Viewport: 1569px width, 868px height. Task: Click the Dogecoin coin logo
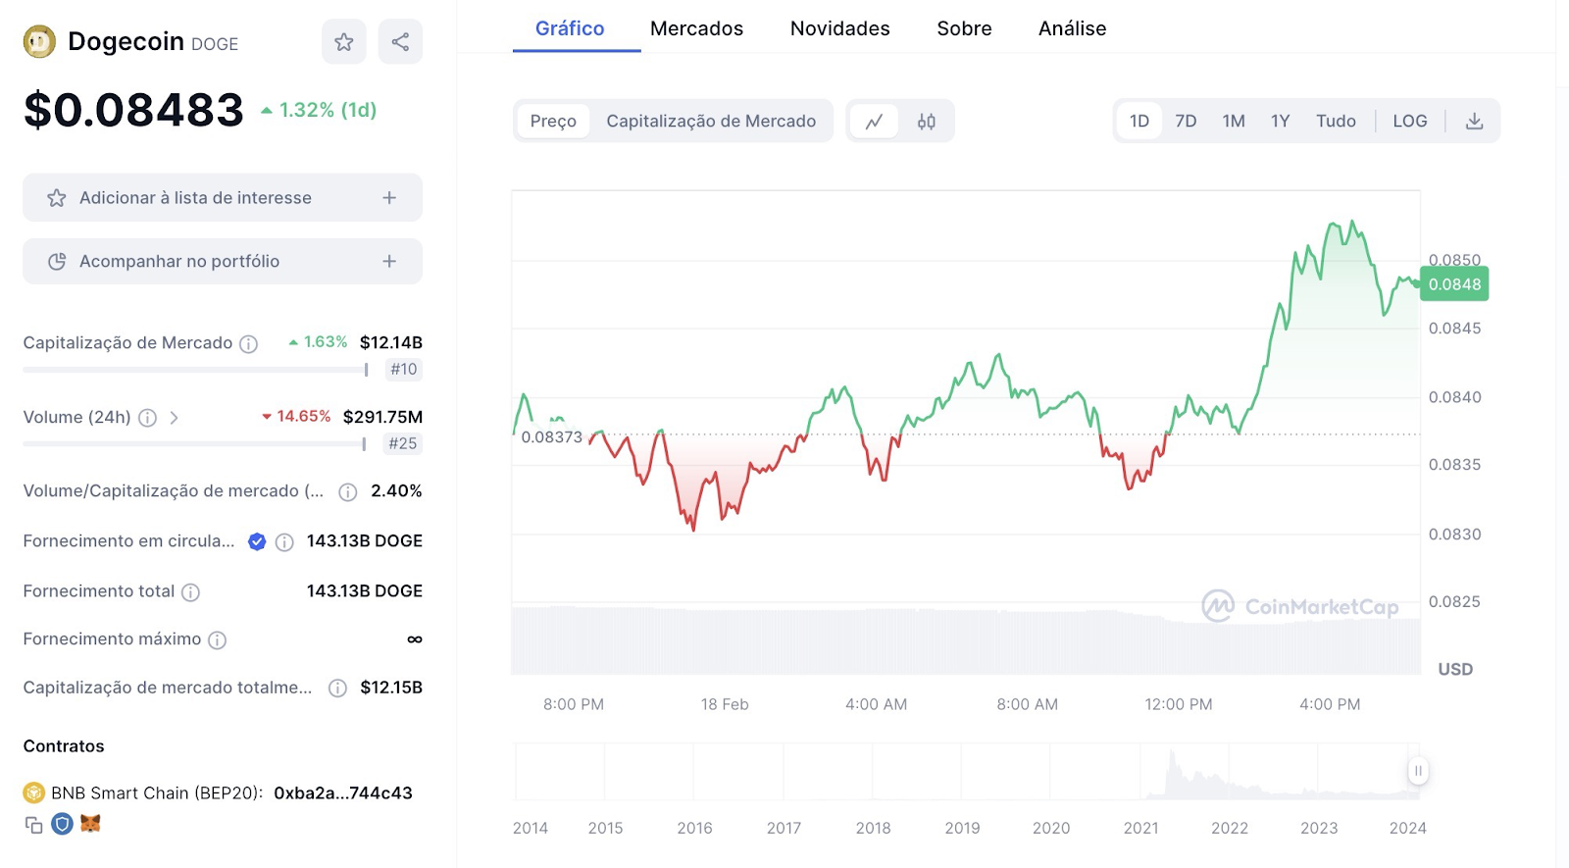click(39, 42)
